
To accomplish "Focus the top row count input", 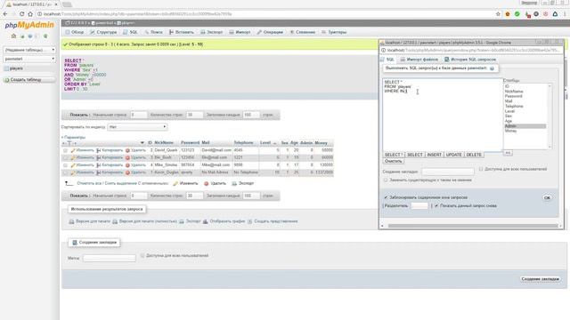I will 194,115.
